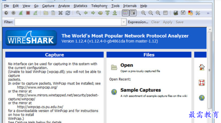
Task: Go forward in packet history arrow
Action: 93,13
